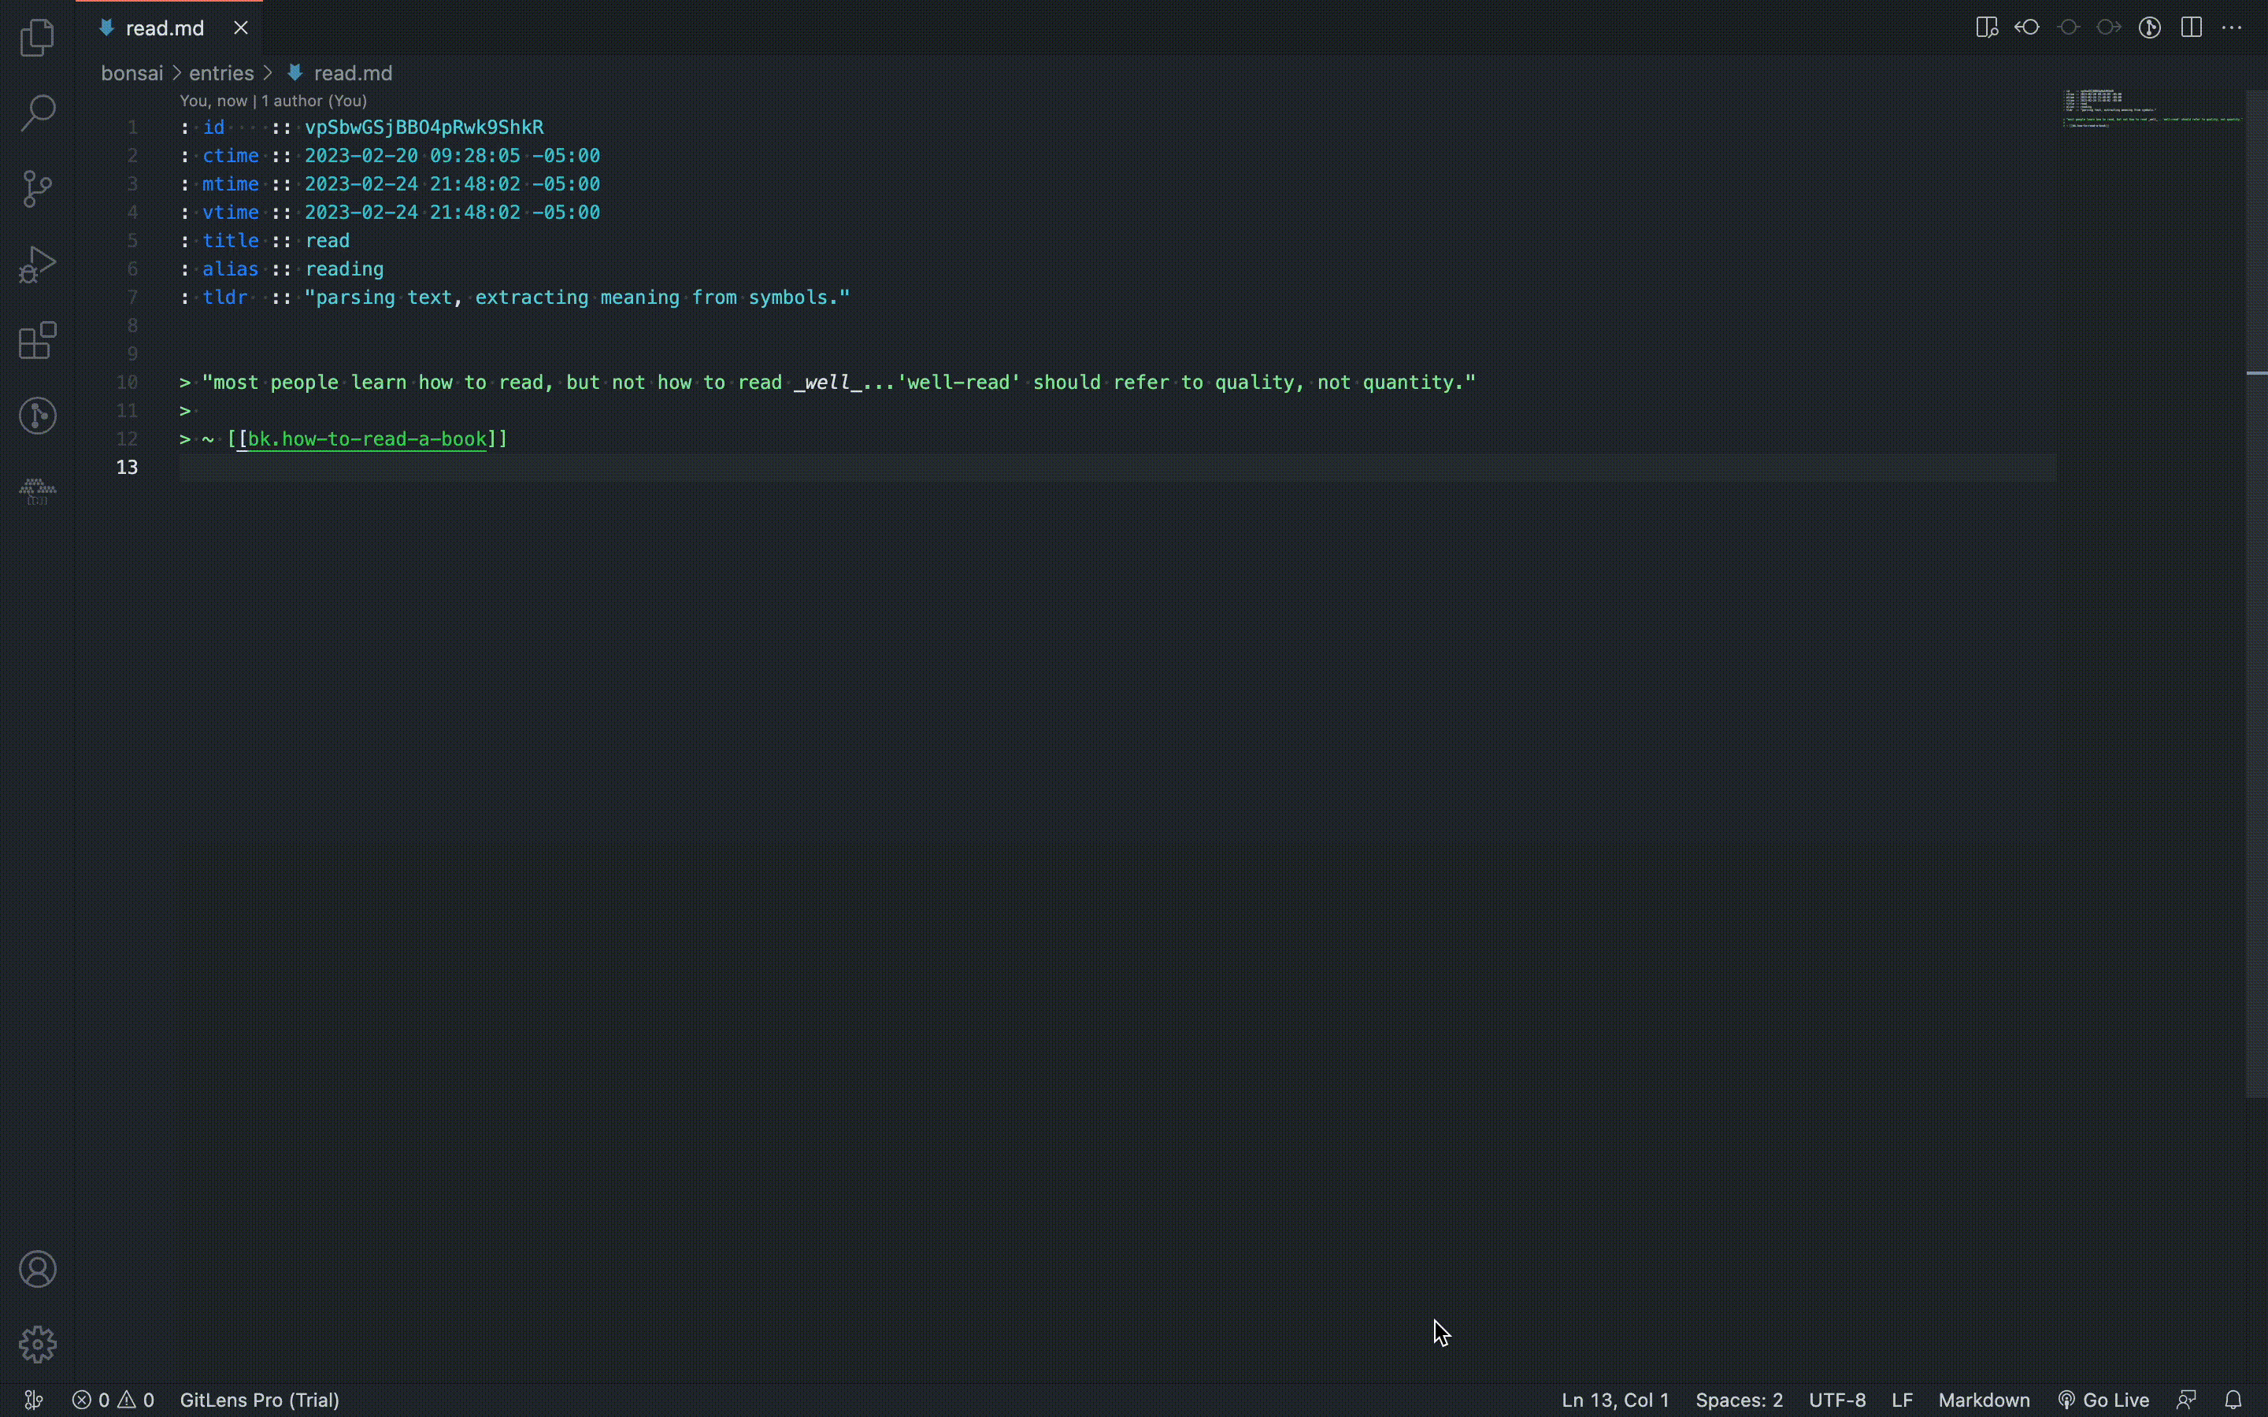Place cursor on empty line 13

click(1117, 467)
